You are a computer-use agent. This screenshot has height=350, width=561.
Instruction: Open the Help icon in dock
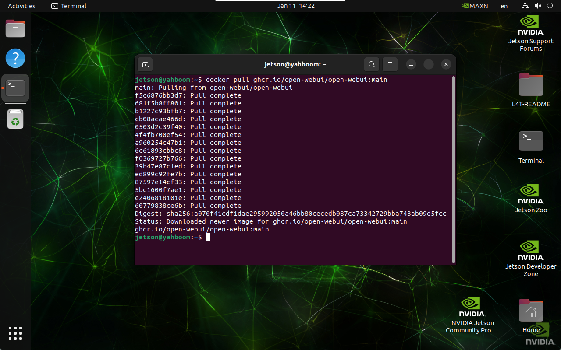[x=15, y=58]
